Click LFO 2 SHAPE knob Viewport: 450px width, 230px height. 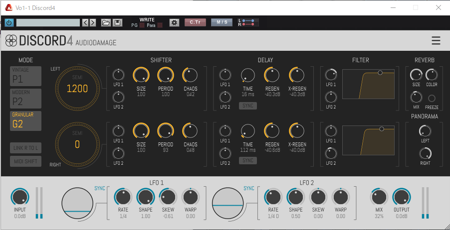[296, 197]
